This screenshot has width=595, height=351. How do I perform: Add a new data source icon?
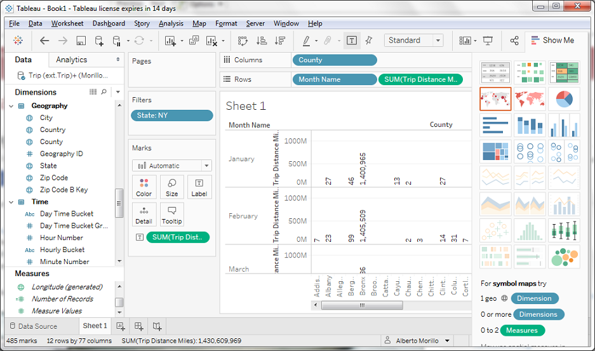pyautogui.click(x=99, y=41)
